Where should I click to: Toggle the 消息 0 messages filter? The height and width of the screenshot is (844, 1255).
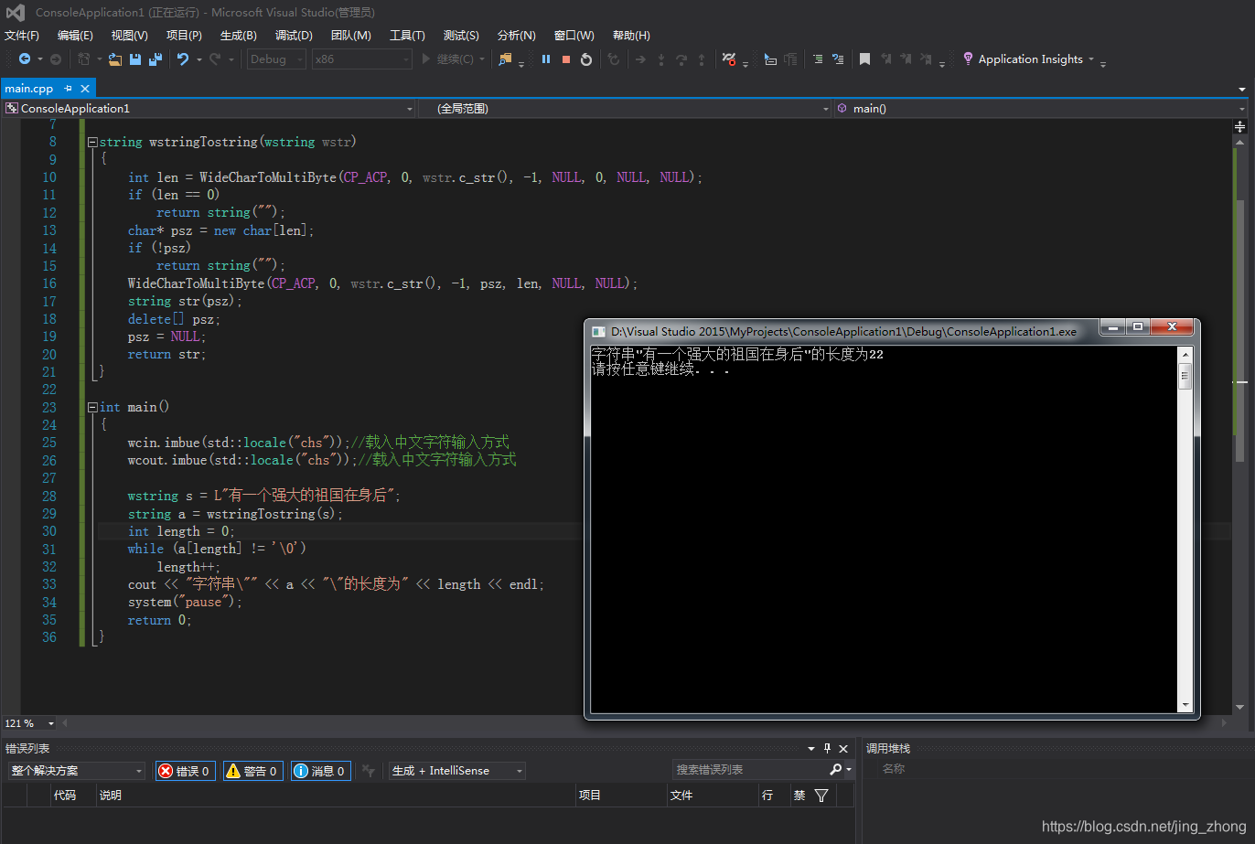coord(319,770)
